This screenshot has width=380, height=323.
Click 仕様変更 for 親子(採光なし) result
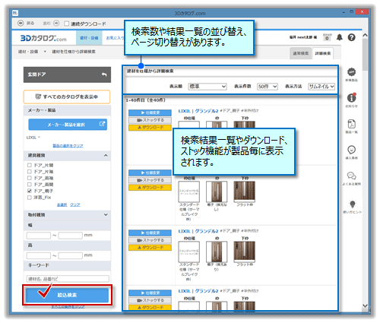pyautogui.click(x=150, y=173)
